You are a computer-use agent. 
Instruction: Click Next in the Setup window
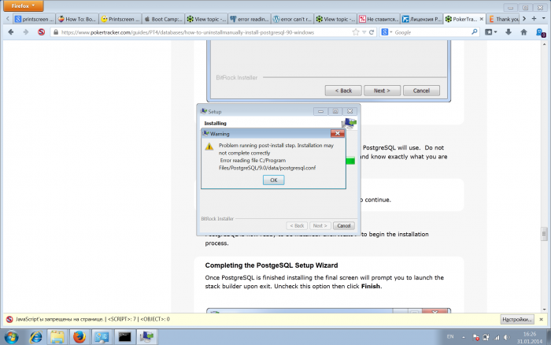point(320,226)
